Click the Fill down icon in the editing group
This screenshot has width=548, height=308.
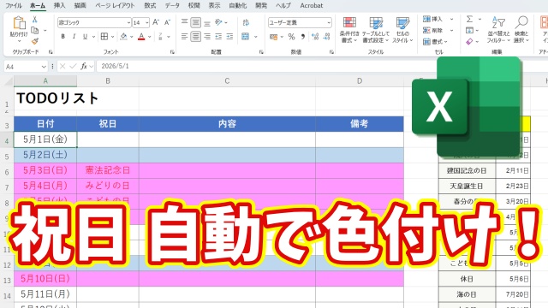[470, 31]
